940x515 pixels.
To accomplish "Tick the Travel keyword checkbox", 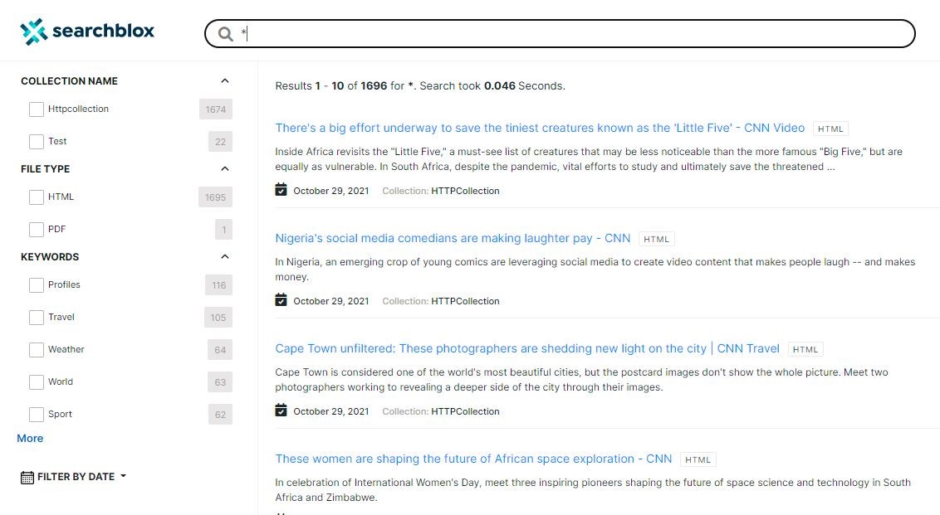I will pos(37,318).
